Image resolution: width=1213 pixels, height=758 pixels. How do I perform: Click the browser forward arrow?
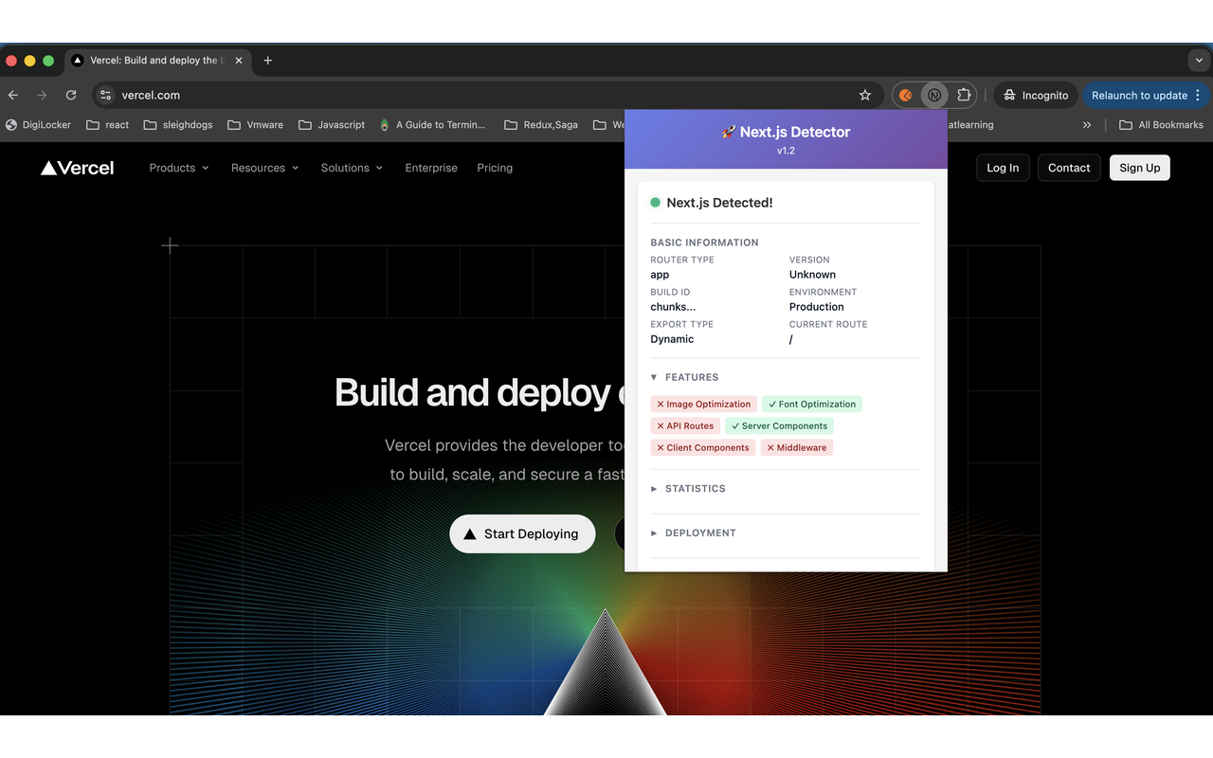42,95
